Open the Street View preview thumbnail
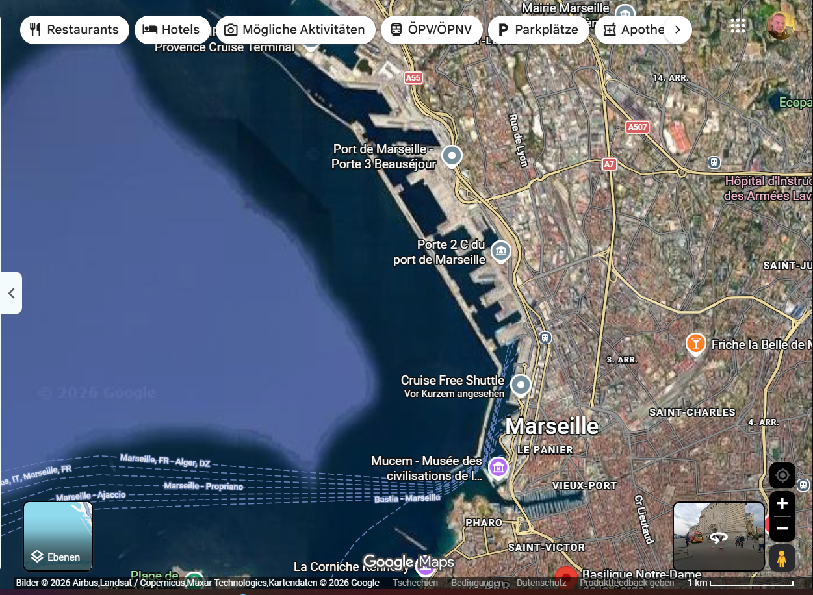 click(719, 537)
